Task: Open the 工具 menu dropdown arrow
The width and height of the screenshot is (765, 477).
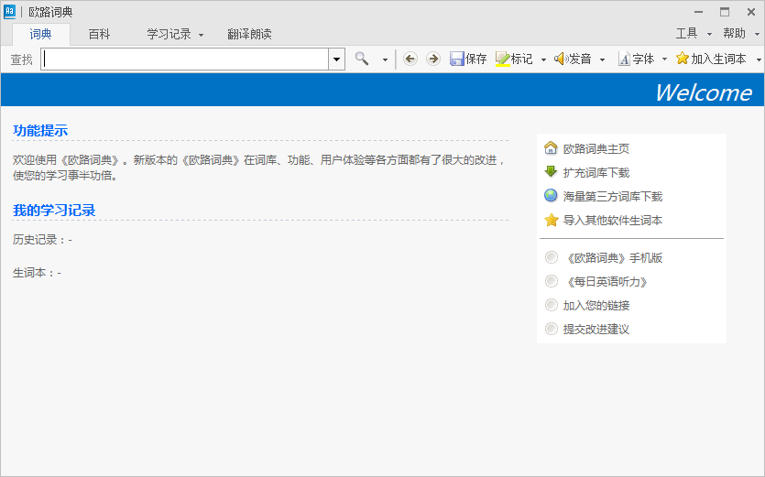Action: pos(709,34)
